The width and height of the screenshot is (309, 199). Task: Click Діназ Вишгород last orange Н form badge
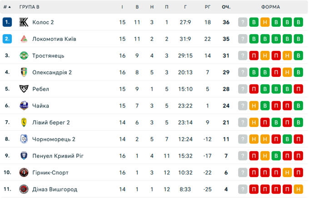[x=298, y=189]
